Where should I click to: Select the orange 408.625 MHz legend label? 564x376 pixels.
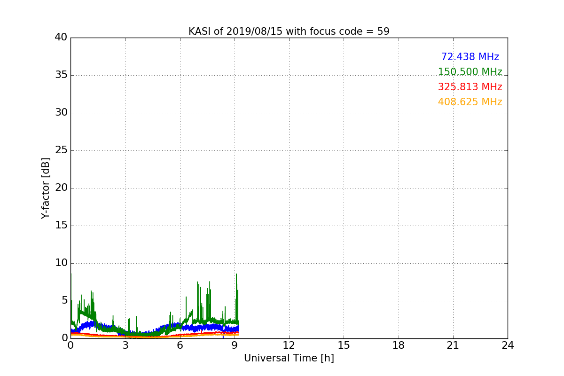(470, 102)
